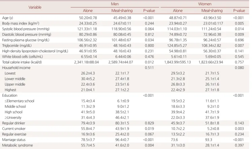Click "Systolic blood pressure (mmHg)" label
The width and height of the screenshot is (252, 149).
click(26, 29)
